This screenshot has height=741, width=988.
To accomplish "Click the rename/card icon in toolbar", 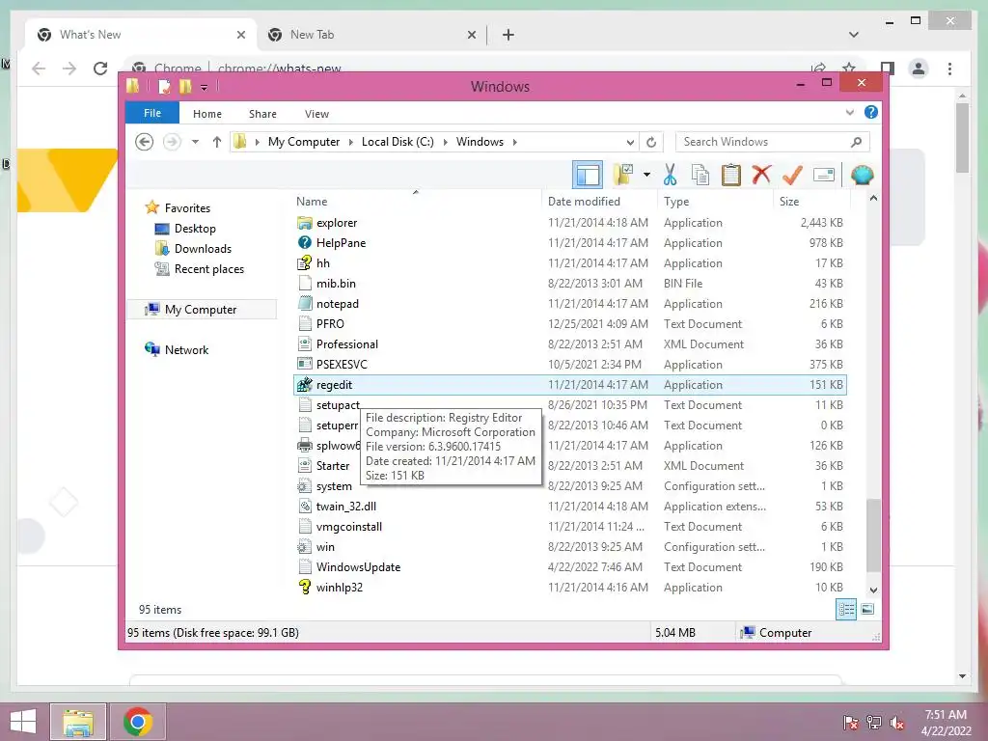I will coord(824,175).
